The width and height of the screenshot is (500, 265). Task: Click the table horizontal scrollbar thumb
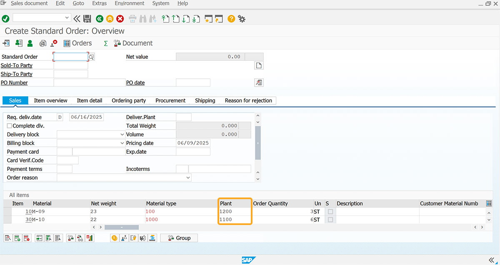coord(121,227)
